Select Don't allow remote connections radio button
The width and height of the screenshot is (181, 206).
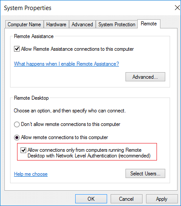coord(17,124)
